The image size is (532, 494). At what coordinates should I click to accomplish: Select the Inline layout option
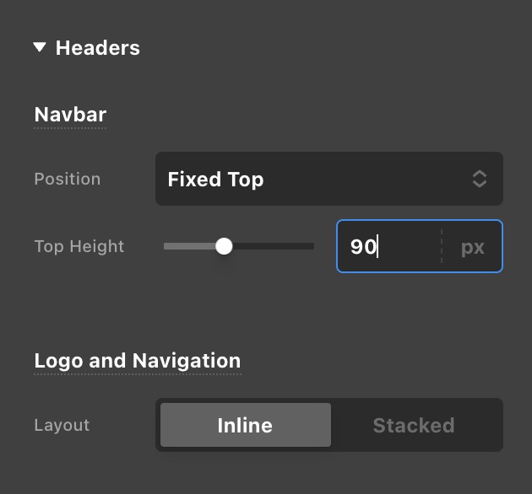click(x=245, y=425)
